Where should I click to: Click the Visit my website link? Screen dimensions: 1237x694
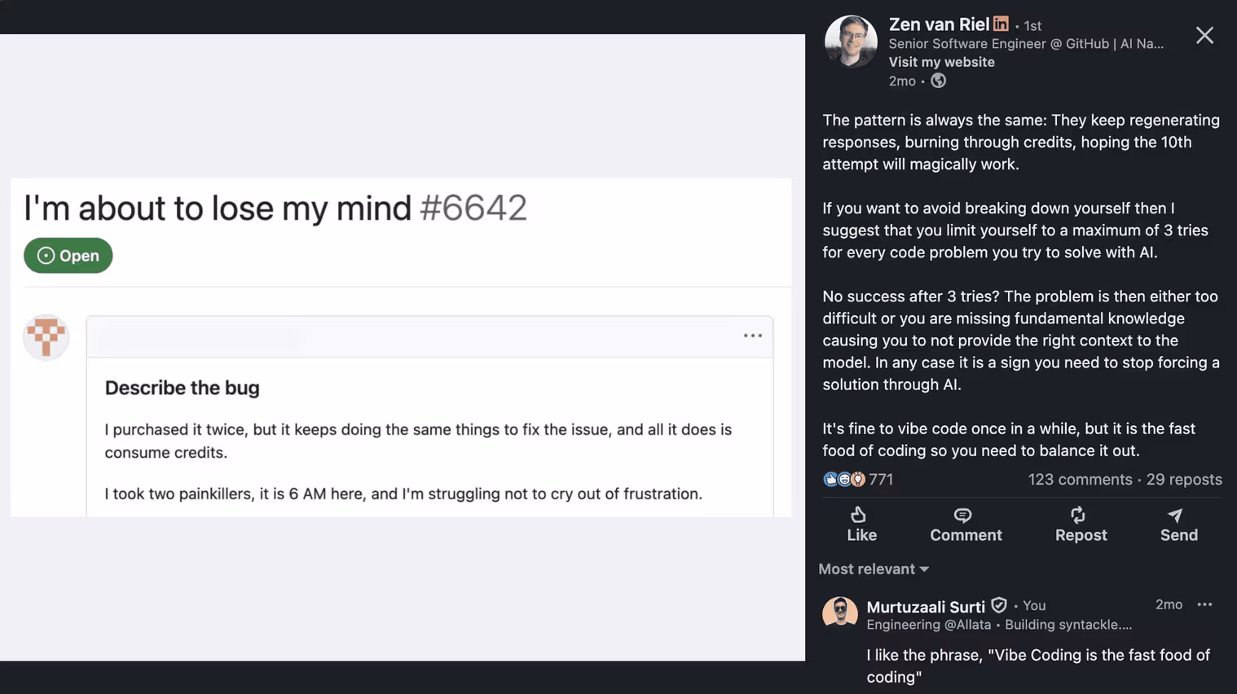(941, 62)
